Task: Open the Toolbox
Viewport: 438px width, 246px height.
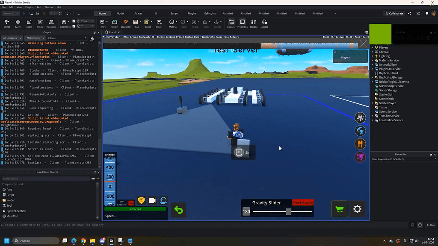Action: tap(254, 23)
